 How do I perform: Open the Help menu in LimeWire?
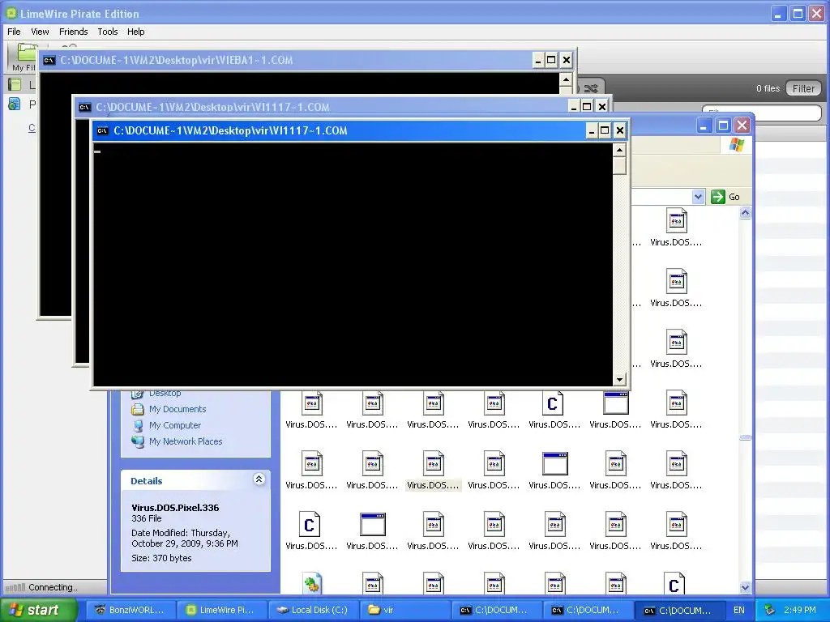pyautogui.click(x=135, y=32)
